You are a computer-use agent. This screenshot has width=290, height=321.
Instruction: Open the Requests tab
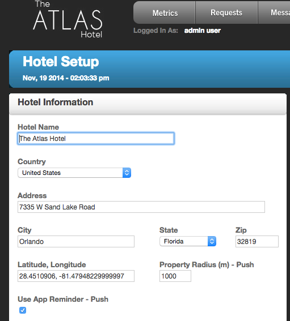pos(226,12)
